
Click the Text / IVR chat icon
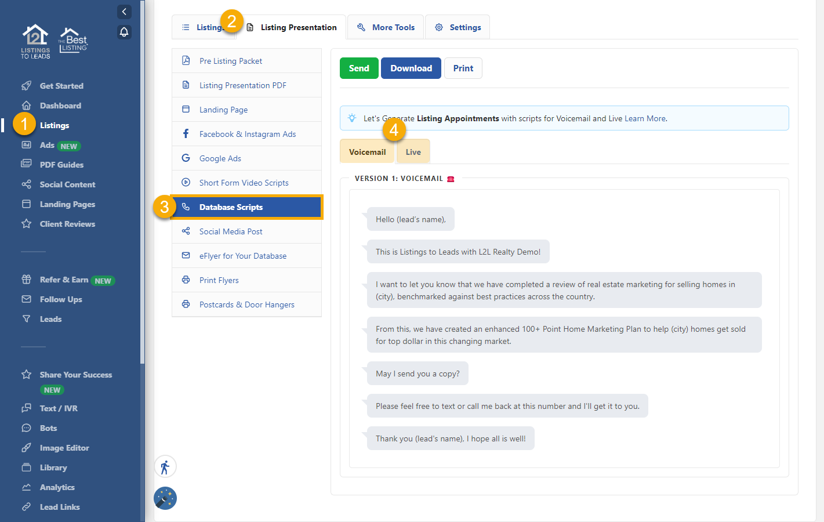26,408
